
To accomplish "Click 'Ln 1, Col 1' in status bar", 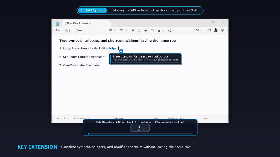I will (62, 119).
